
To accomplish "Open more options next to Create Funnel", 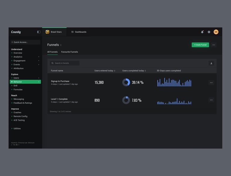I will [x=214, y=45].
